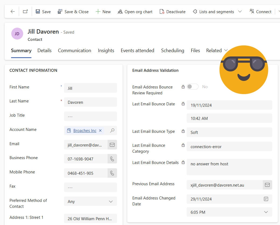Click the Soft bounce type field
Screen dimensions: 280x225
click(229, 132)
